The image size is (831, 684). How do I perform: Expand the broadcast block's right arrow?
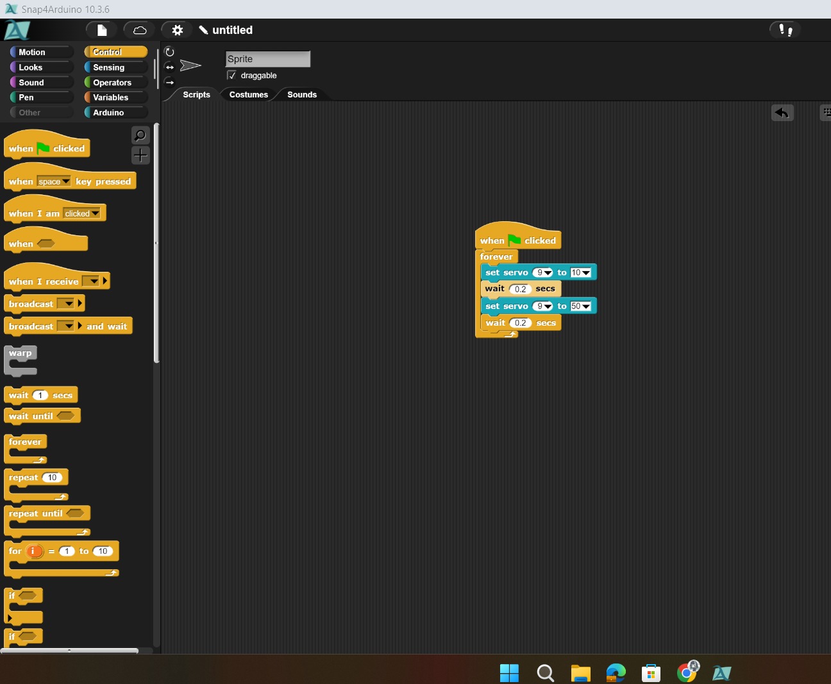[80, 303]
